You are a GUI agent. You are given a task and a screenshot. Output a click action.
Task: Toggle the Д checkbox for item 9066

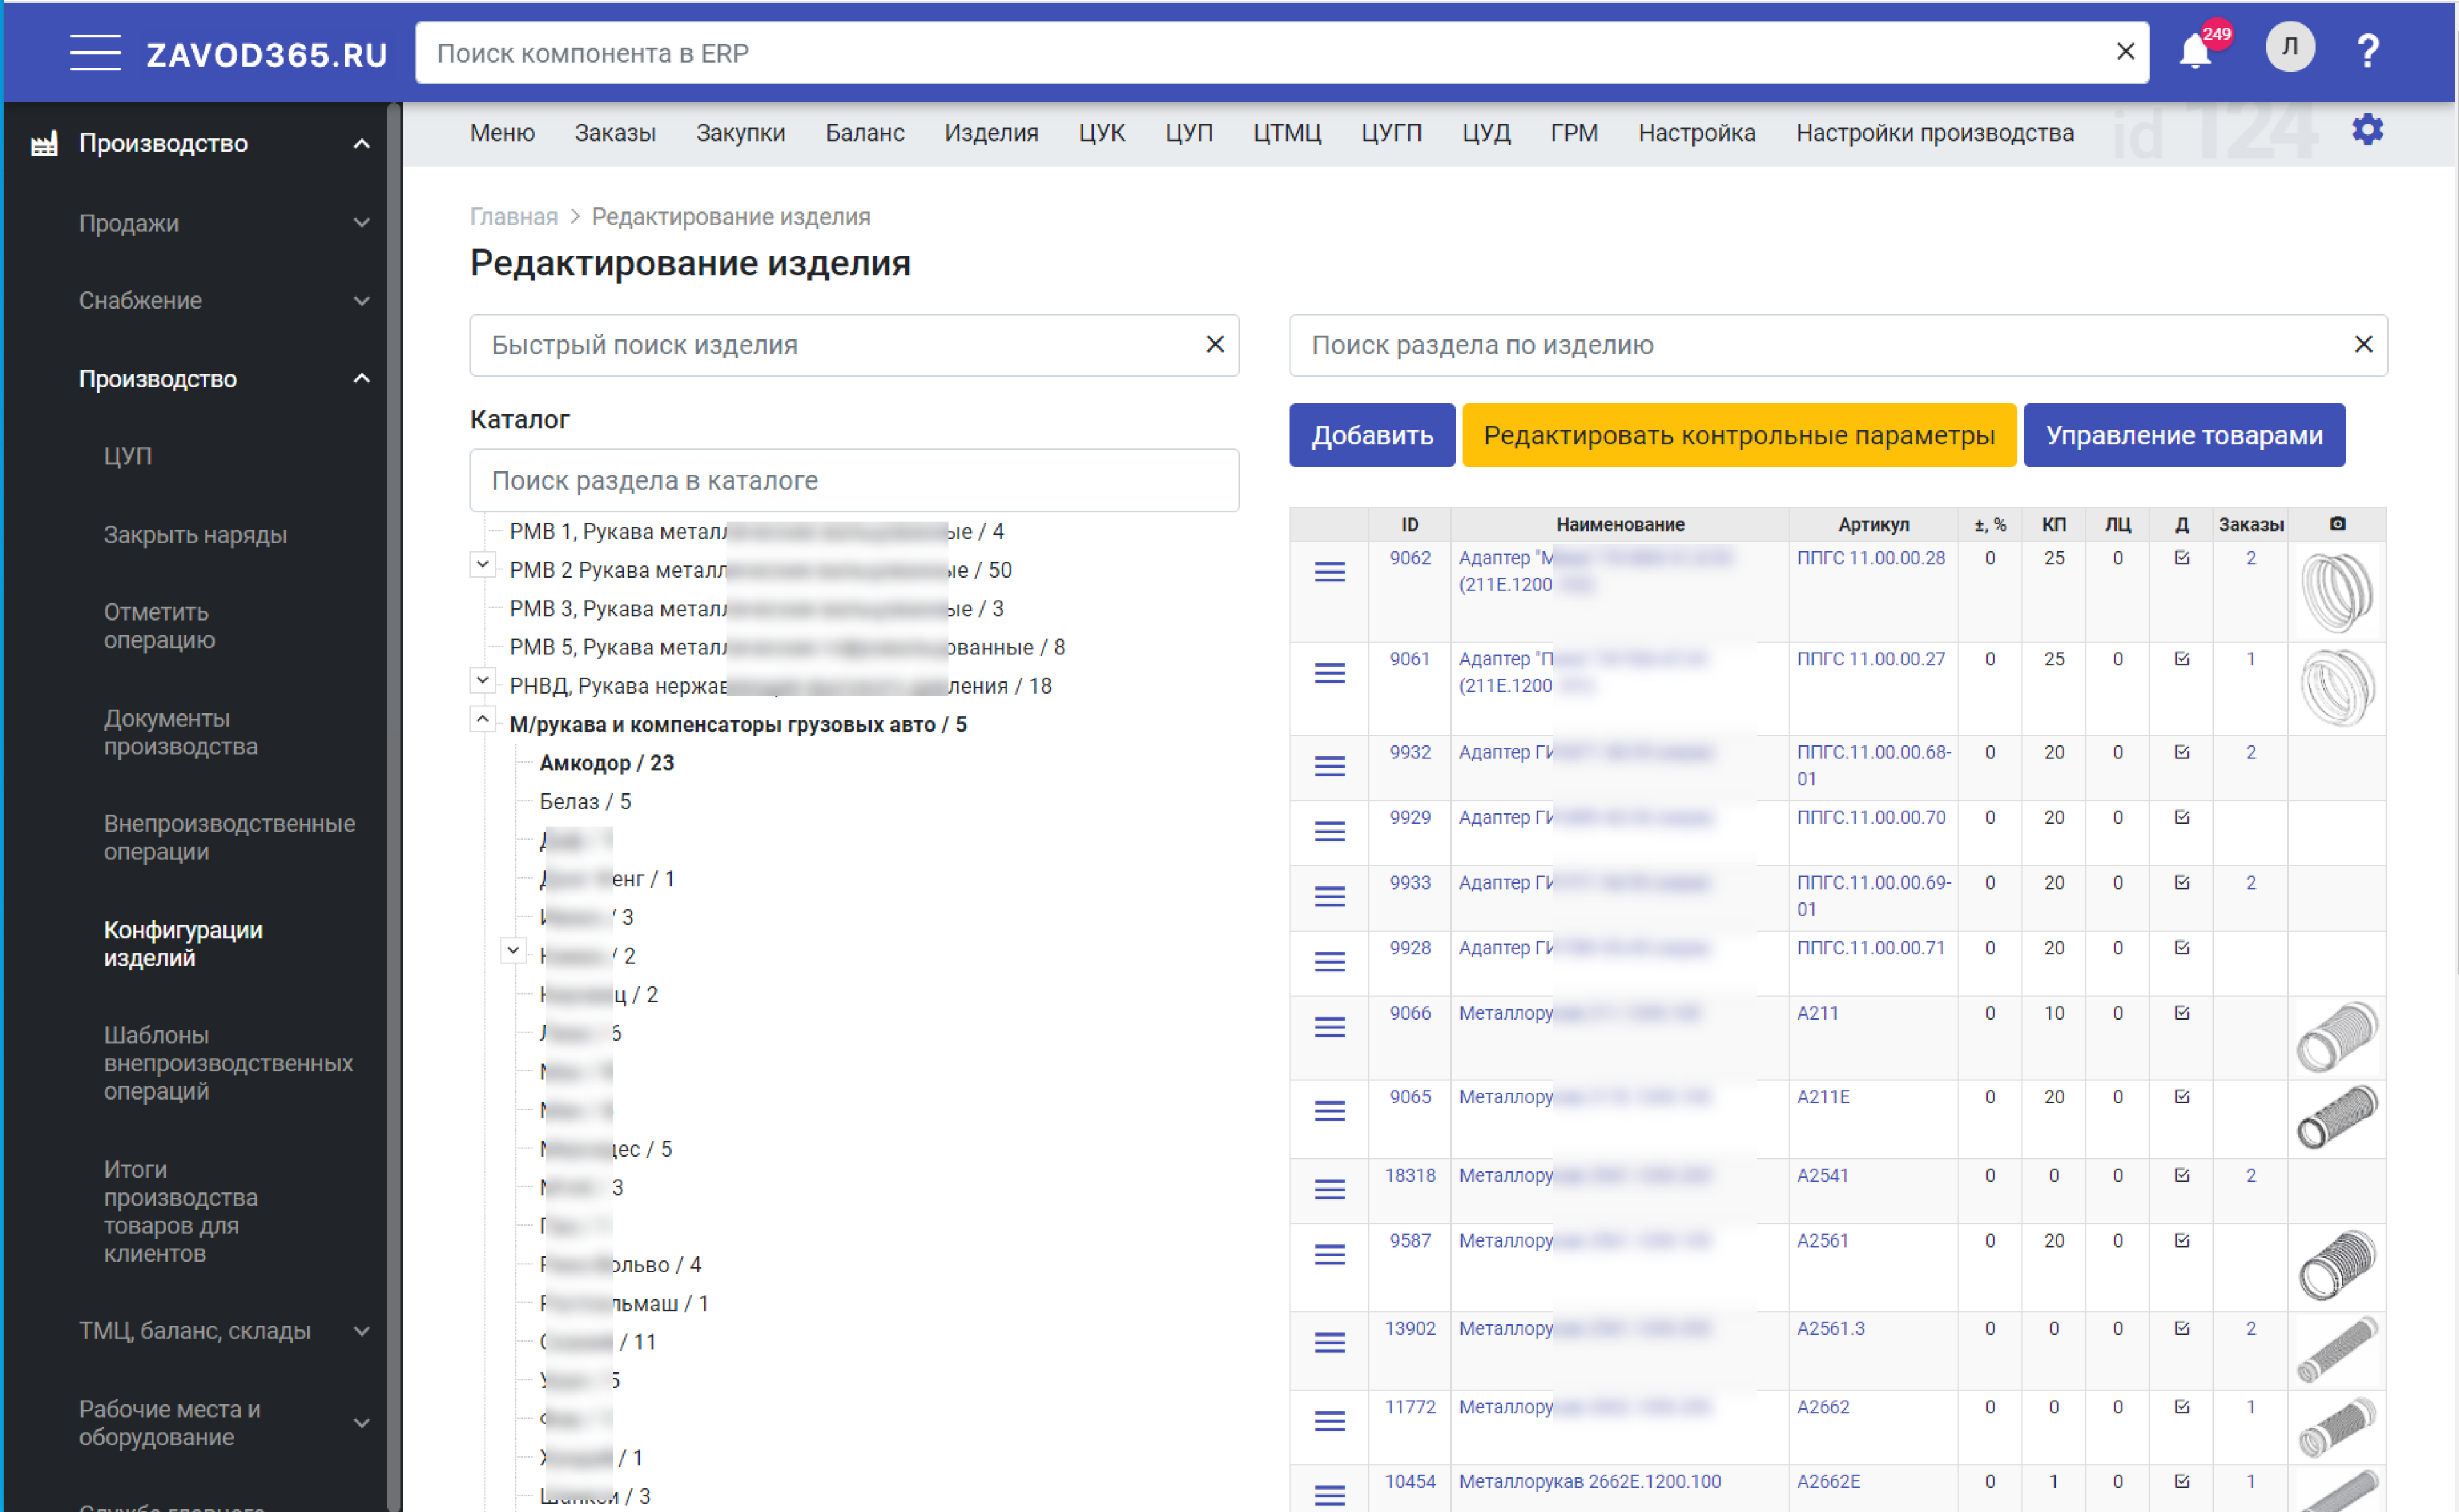tap(2182, 1013)
